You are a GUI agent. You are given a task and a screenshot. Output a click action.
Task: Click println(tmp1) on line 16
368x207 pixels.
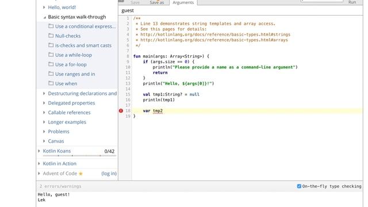point(159,100)
